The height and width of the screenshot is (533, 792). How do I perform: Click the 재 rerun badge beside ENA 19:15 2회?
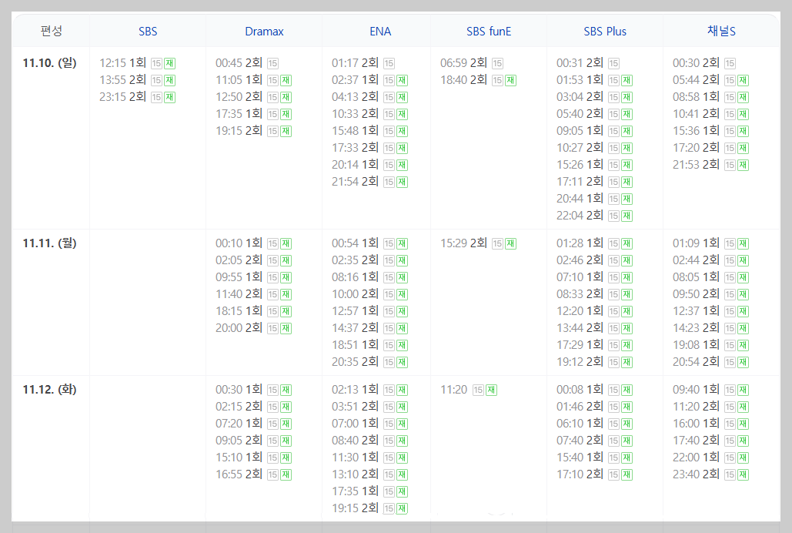402,508
